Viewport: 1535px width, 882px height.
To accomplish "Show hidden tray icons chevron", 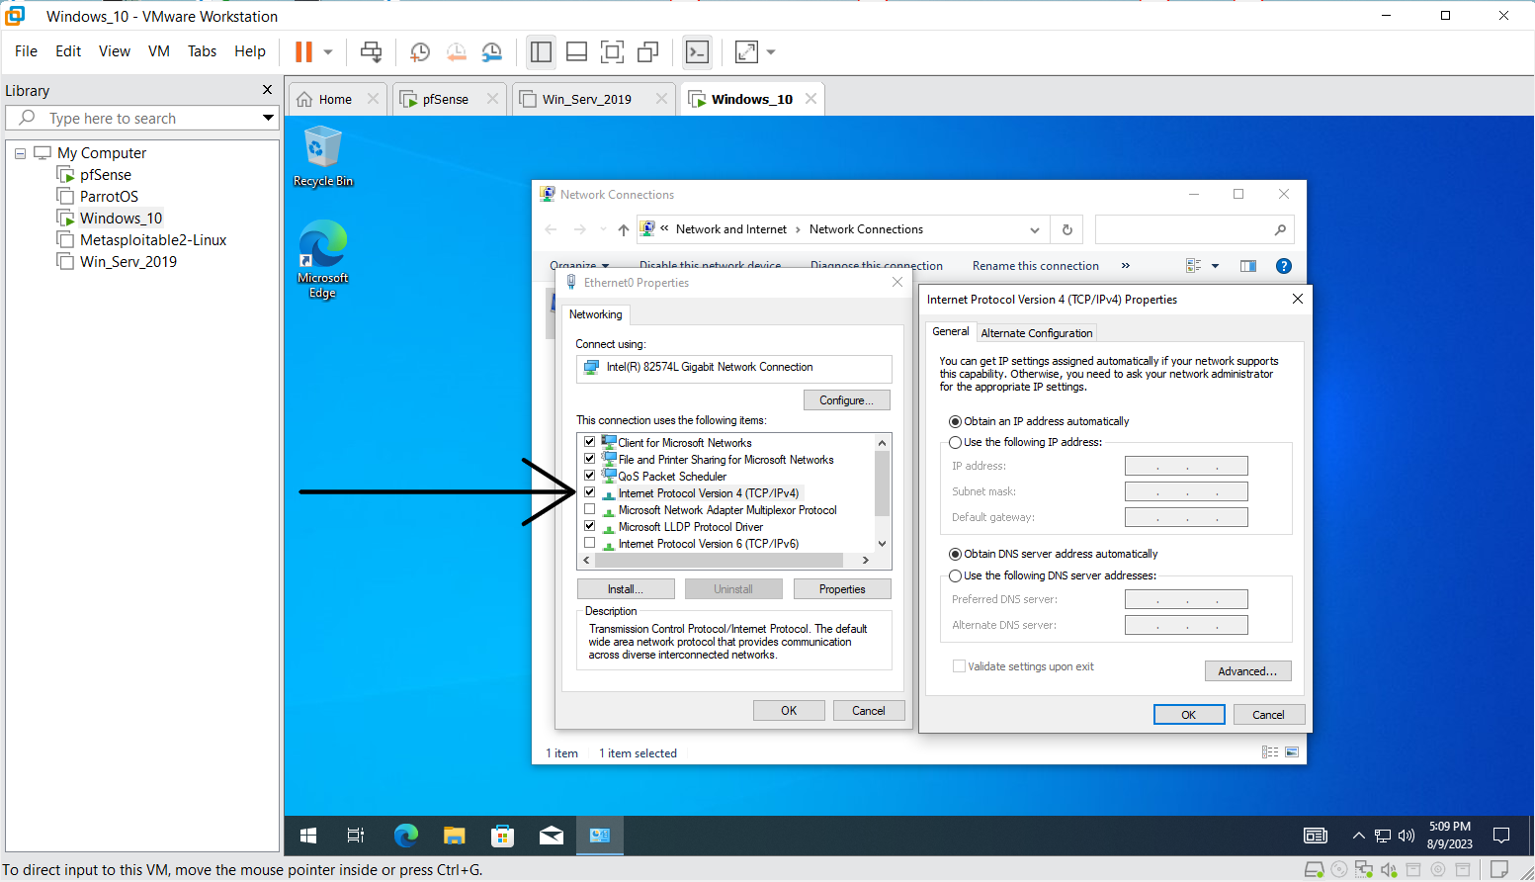I will pyautogui.click(x=1359, y=837).
